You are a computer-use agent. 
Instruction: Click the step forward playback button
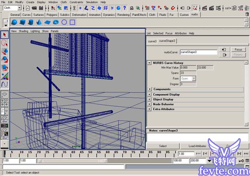(x=239, y=154)
